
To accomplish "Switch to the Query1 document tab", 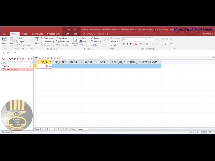I will tap(40, 58).
